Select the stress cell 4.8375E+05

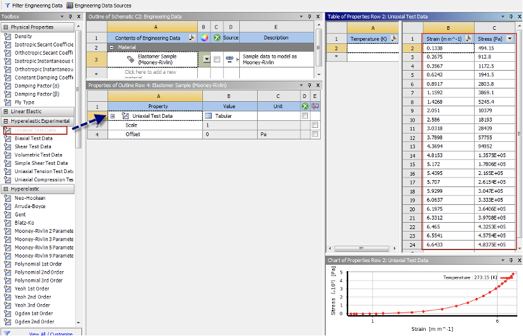click(x=495, y=244)
